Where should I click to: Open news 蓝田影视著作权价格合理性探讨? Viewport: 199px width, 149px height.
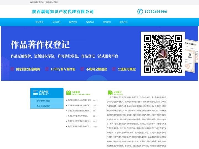79,100
